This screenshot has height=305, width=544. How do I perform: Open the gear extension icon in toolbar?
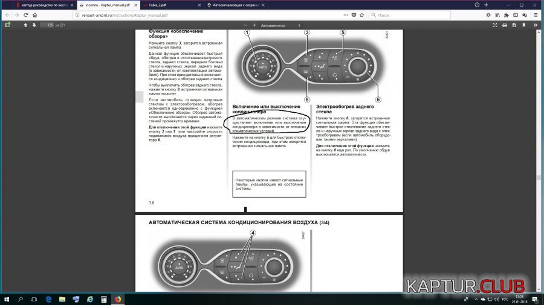coord(488,15)
